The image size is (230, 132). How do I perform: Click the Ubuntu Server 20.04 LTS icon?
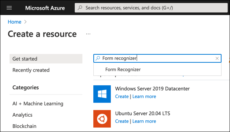coord(102,119)
